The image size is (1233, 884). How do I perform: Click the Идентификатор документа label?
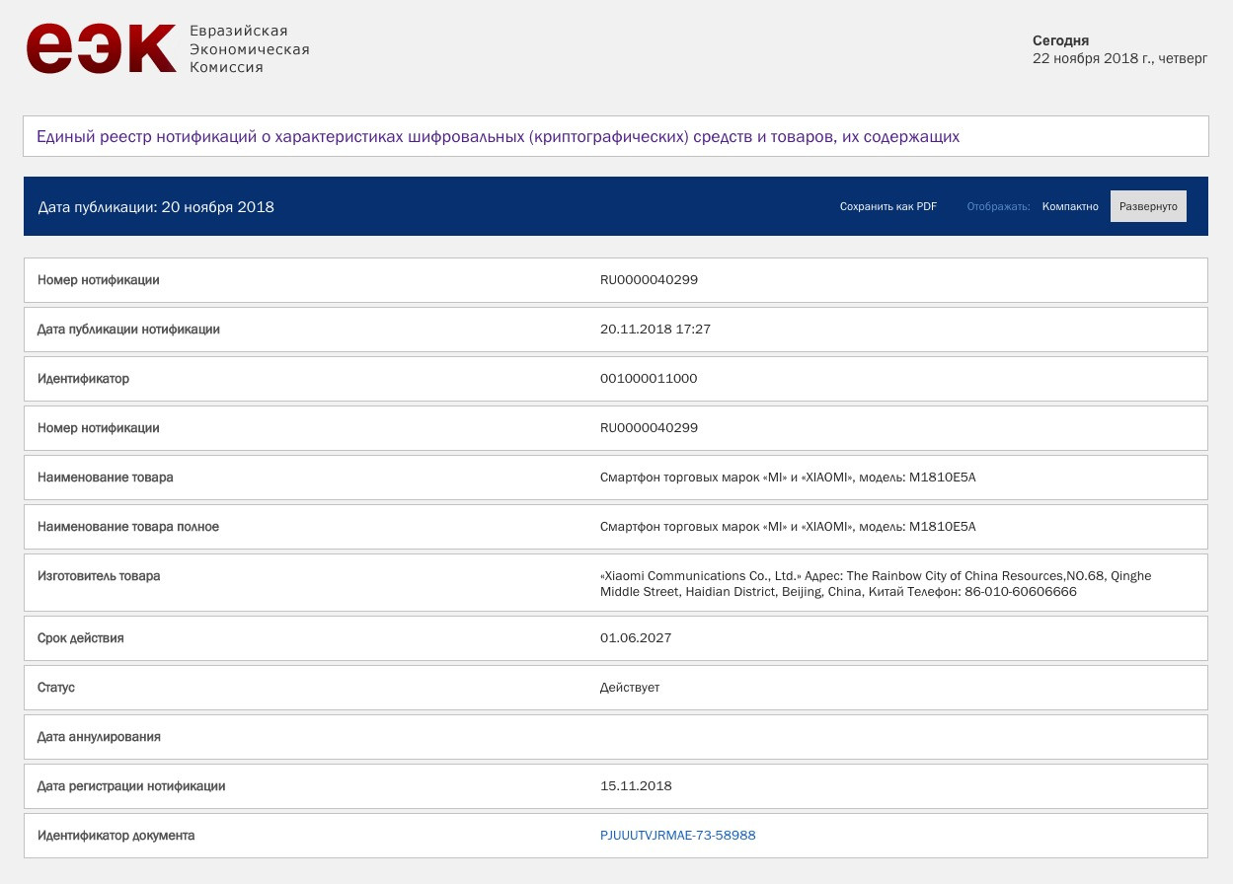116,836
